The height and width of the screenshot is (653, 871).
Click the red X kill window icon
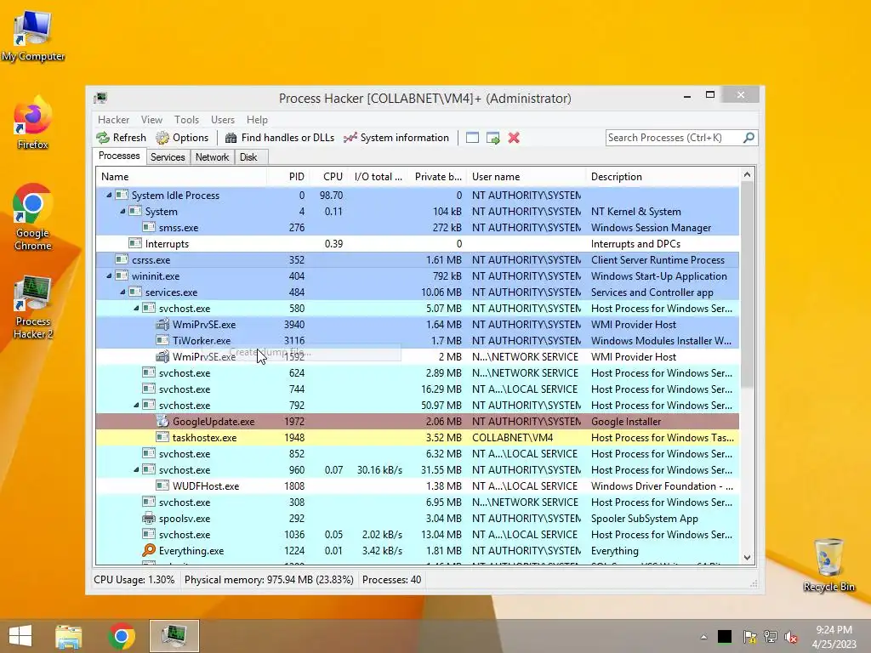514,138
